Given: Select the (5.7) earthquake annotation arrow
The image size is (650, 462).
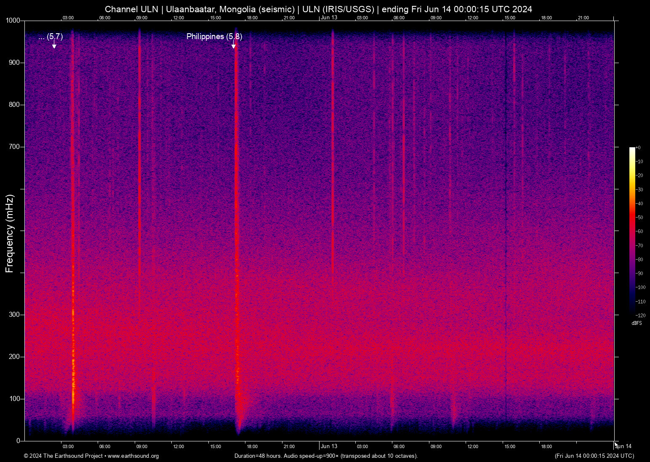Looking at the screenshot, I should 54,44.
